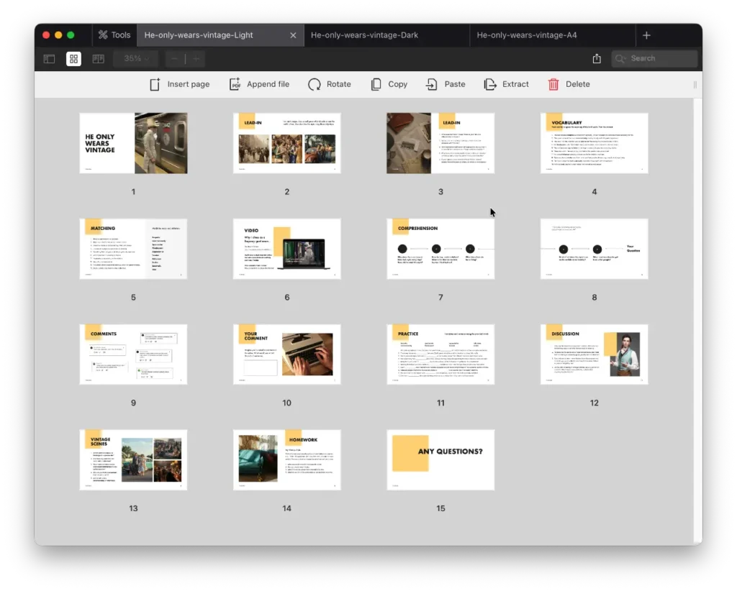Open the Tools panel
The image size is (737, 591).
click(x=114, y=35)
